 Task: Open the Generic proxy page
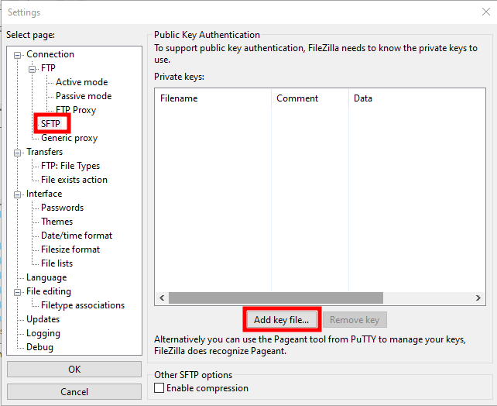click(x=69, y=138)
